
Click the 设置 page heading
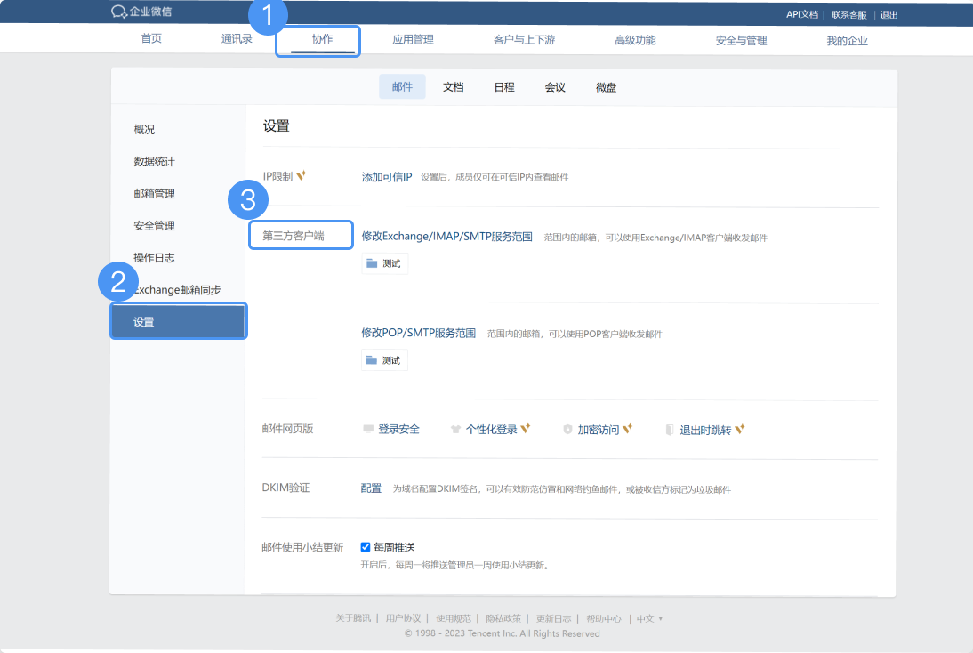click(276, 126)
